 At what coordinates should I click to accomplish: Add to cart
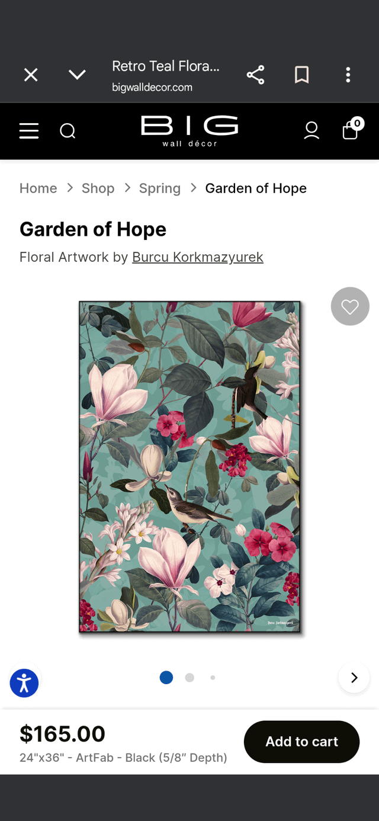[x=302, y=742]
